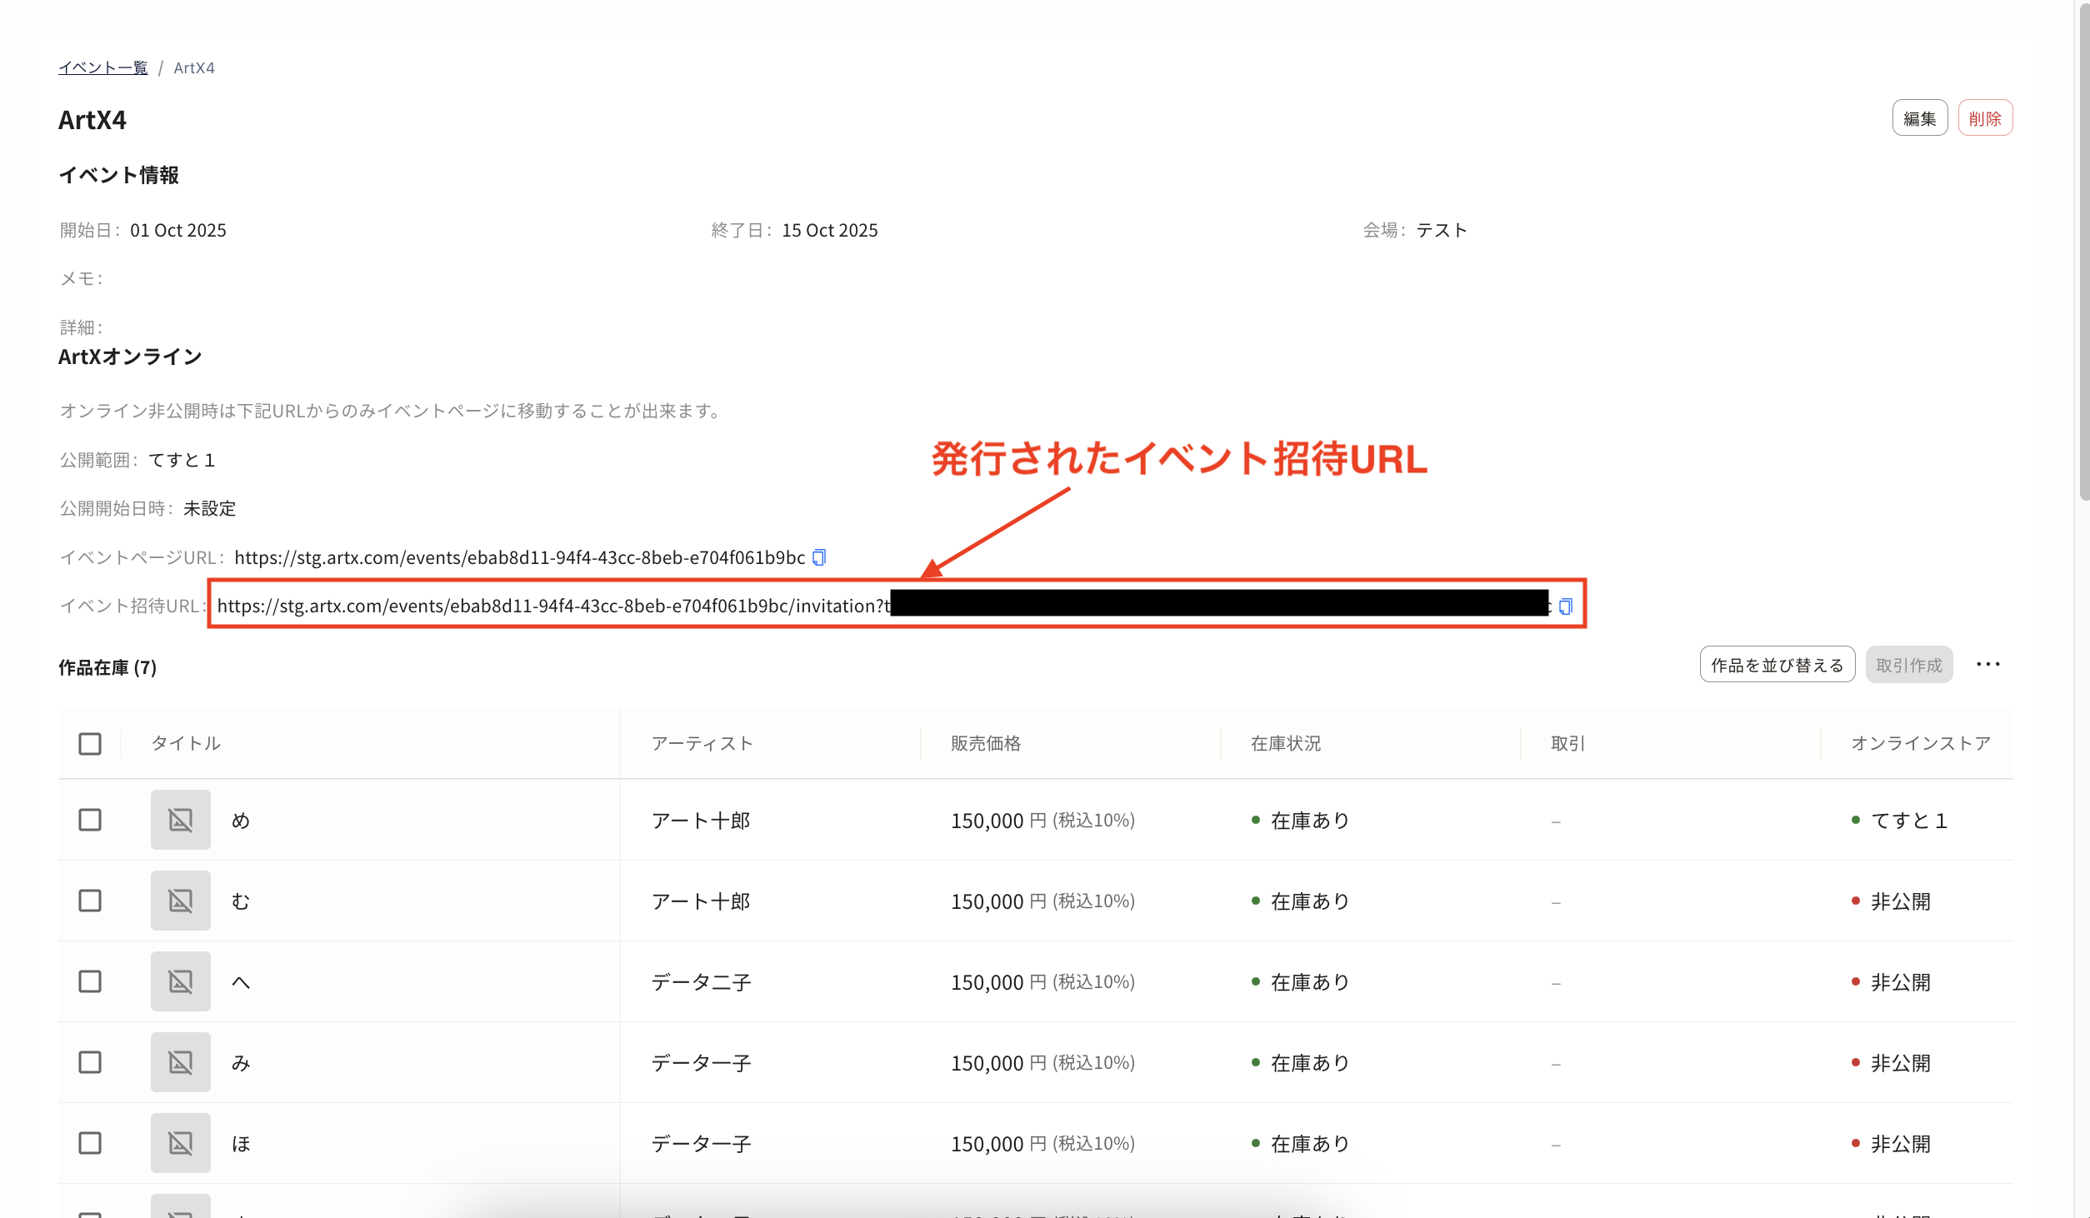Select the ArtX4 breadcrumb item
The image size is (2090, 1218).
coord(194,67)
